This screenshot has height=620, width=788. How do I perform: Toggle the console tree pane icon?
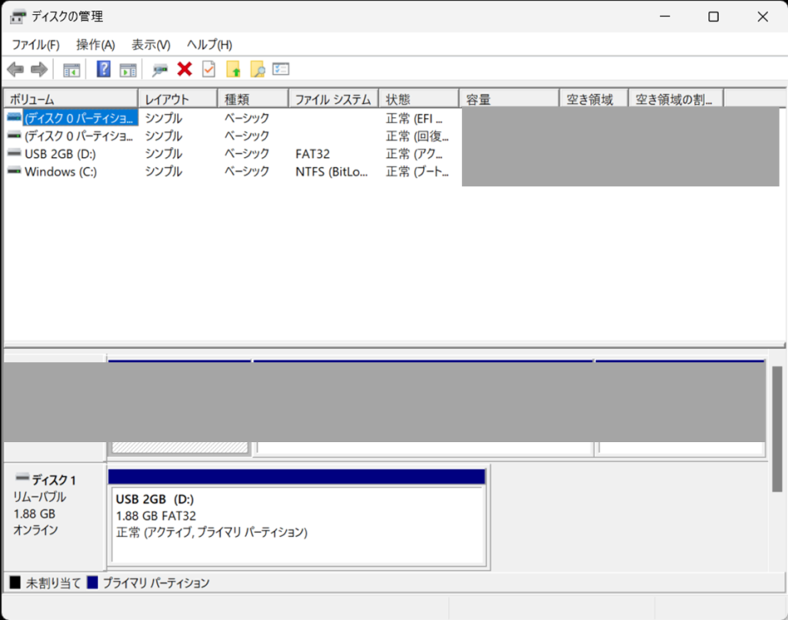click(x=72, y=70)
